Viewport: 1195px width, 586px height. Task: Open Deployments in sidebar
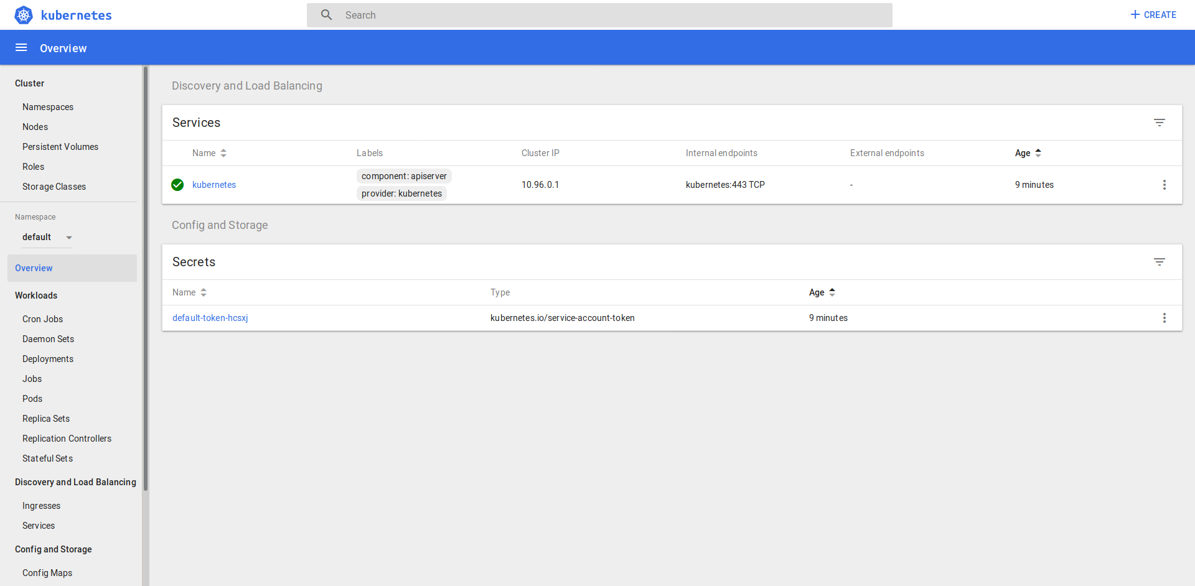coord(48,359)
